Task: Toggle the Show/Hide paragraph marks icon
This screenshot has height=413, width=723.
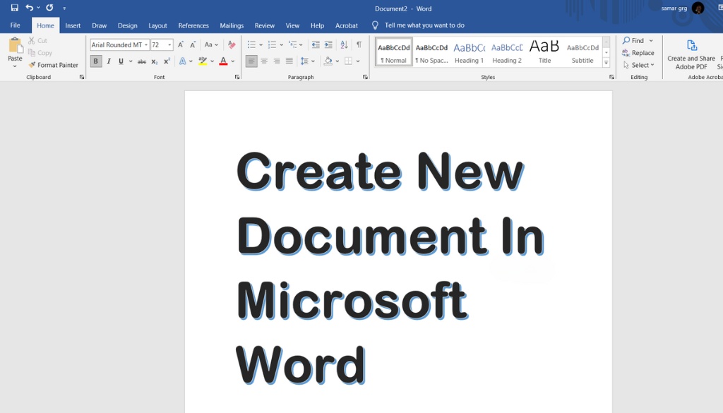Action: click(359, 44)
